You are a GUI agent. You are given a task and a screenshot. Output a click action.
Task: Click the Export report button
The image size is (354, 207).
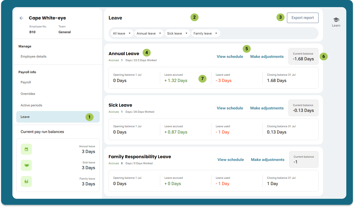[303, 18]
